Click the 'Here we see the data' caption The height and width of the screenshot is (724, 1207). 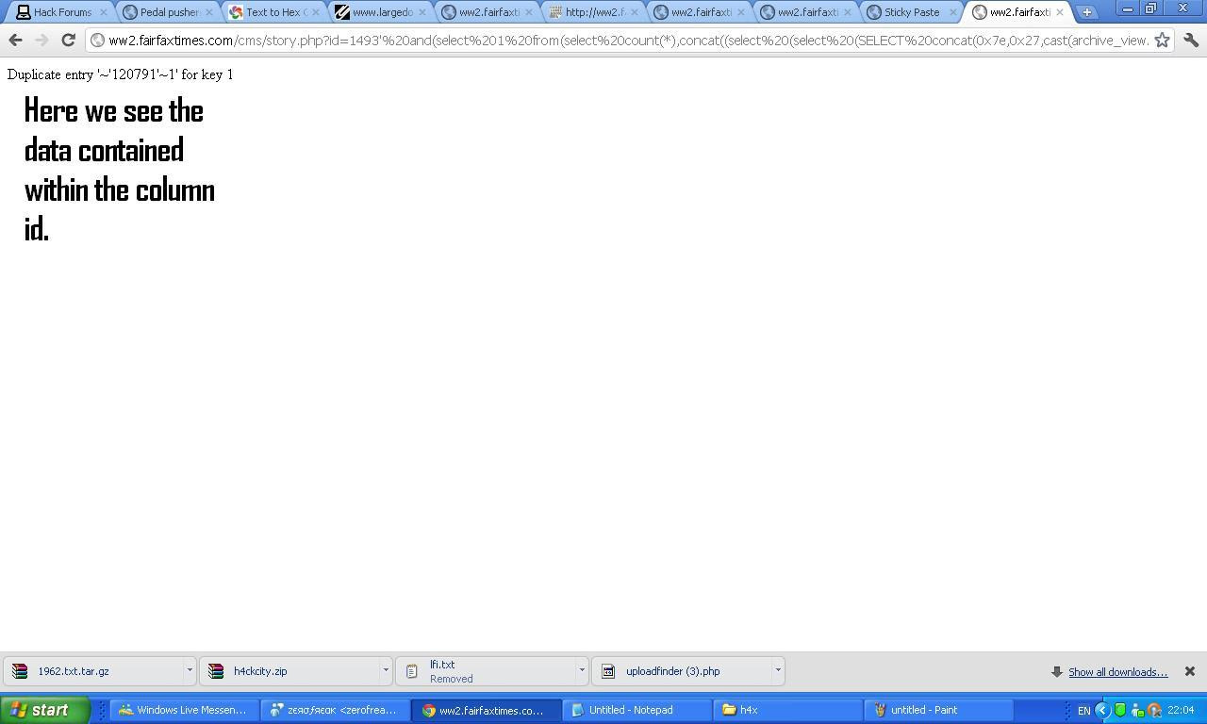coord(119,170)
